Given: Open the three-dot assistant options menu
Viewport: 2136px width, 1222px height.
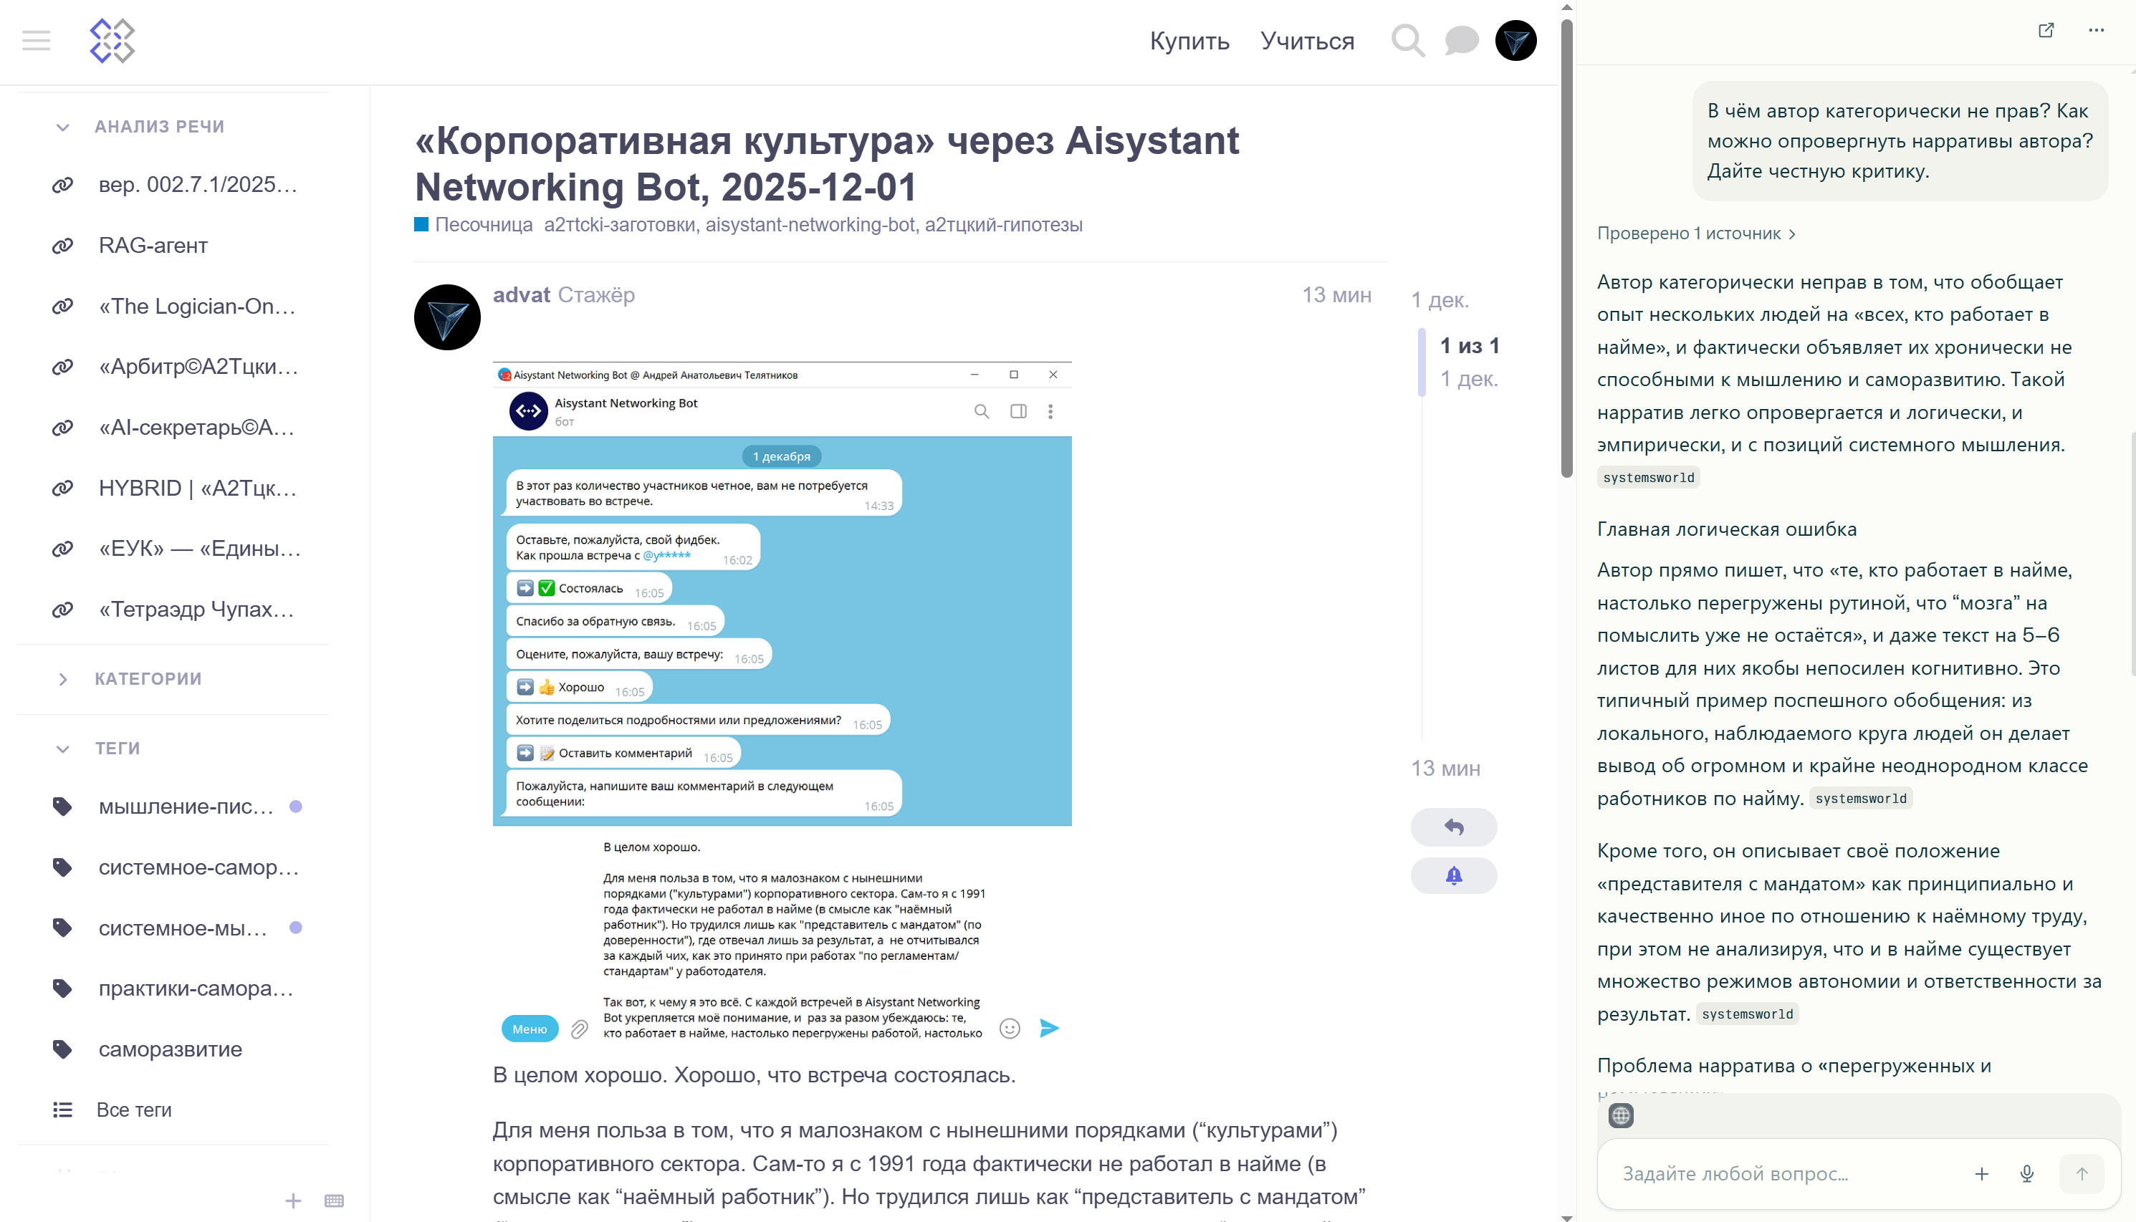Looking at the screenshot, I should coord(2097,30).
